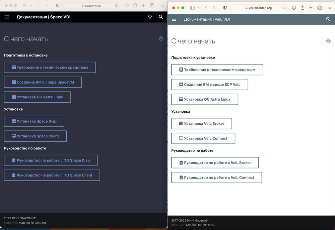
Task: Click search icon in VeiL VDI header
Action: click(328, 19)
